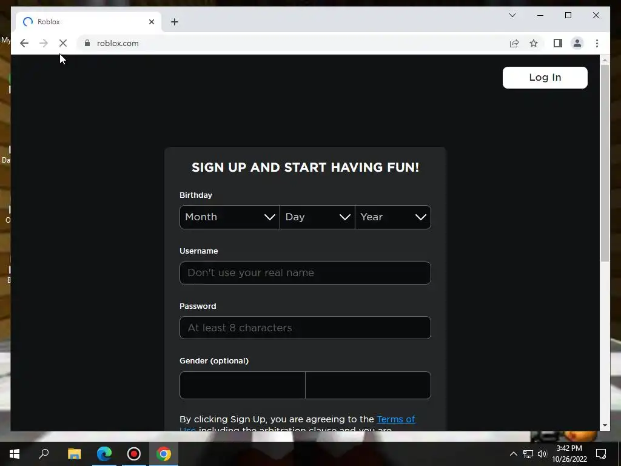Click the roblox.com address bar
Image resolution: width=621 pixels, height=466 pixels.
[x=293, y=43]
